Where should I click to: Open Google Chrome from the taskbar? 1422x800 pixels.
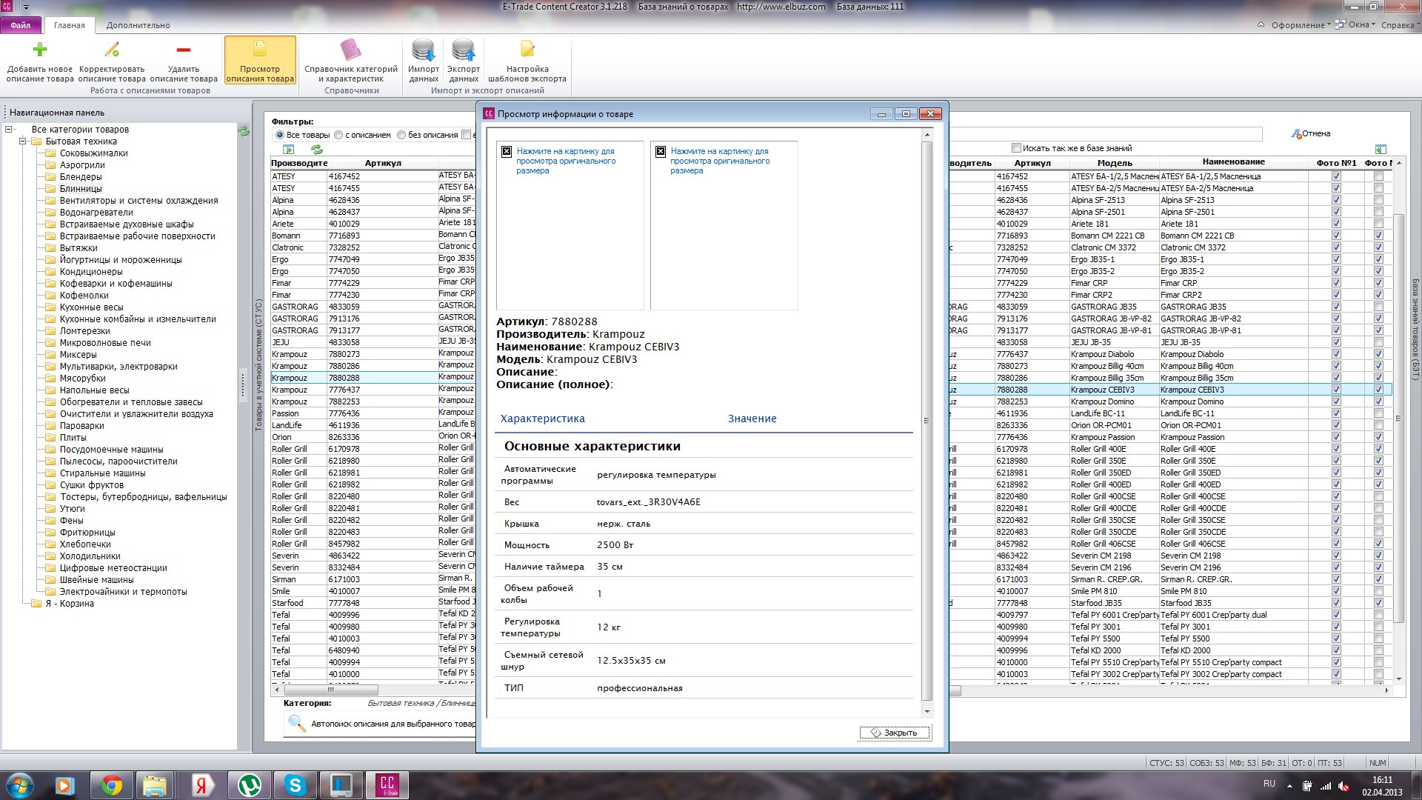112,785
